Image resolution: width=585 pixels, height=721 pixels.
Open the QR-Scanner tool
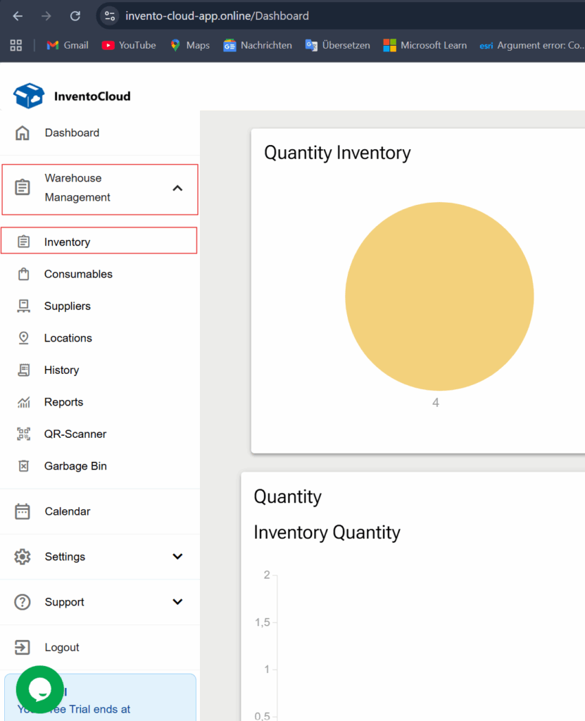tap(23, 434)
